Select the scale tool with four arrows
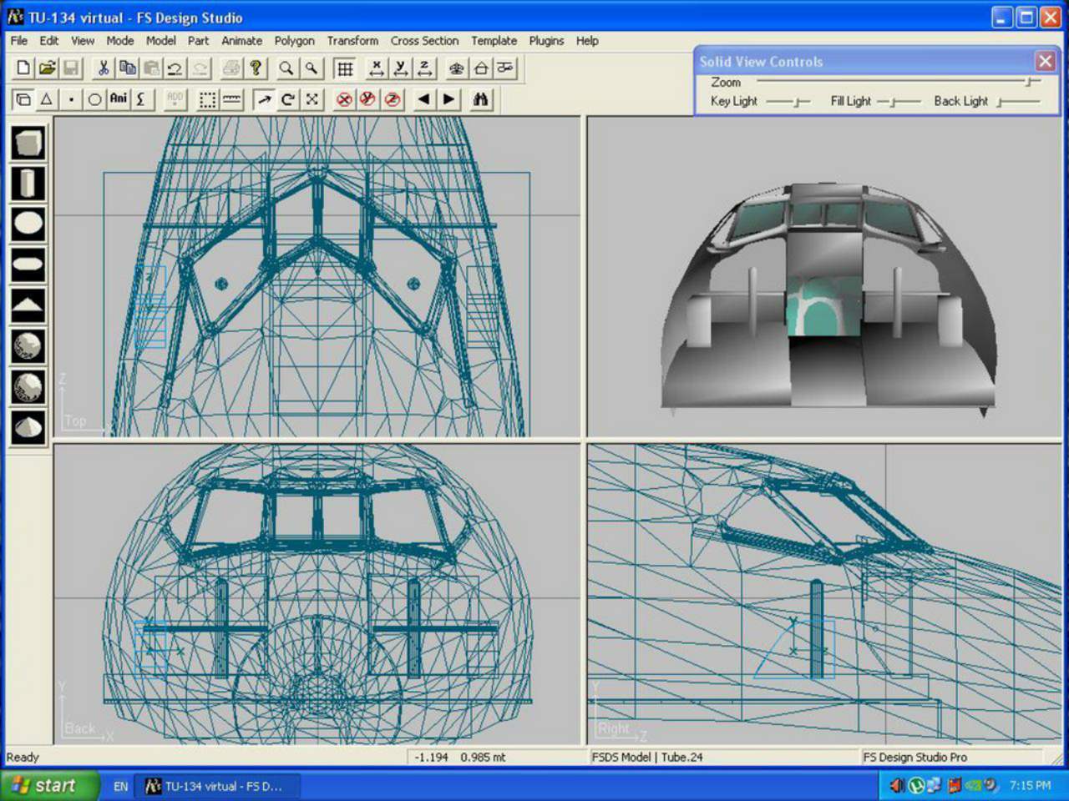The image size is (1069, 801). [312, 99]
